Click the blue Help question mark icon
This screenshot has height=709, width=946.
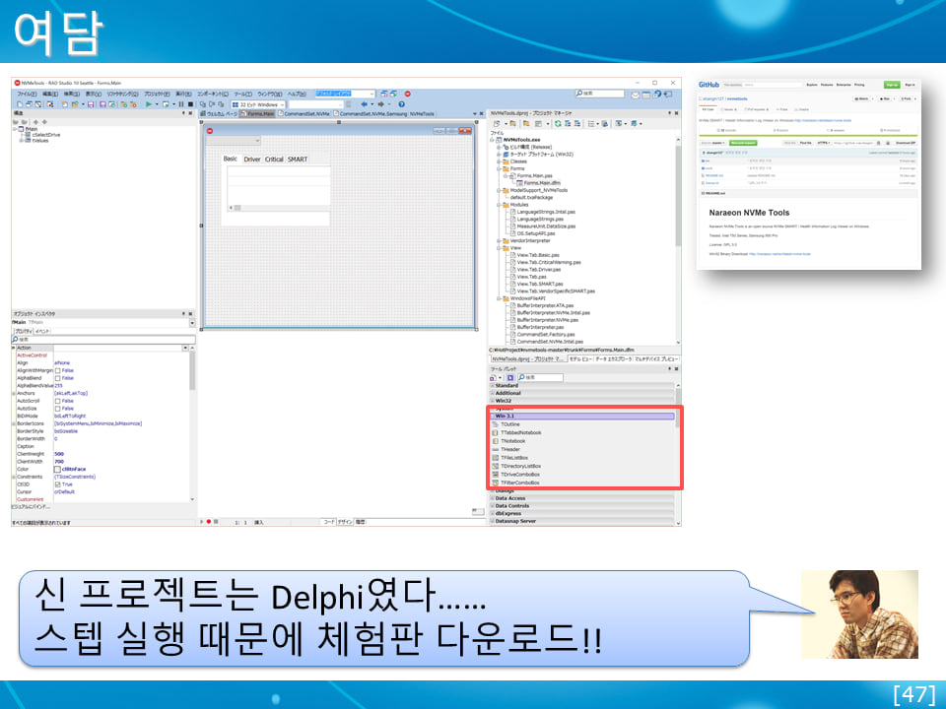[401, 104]
